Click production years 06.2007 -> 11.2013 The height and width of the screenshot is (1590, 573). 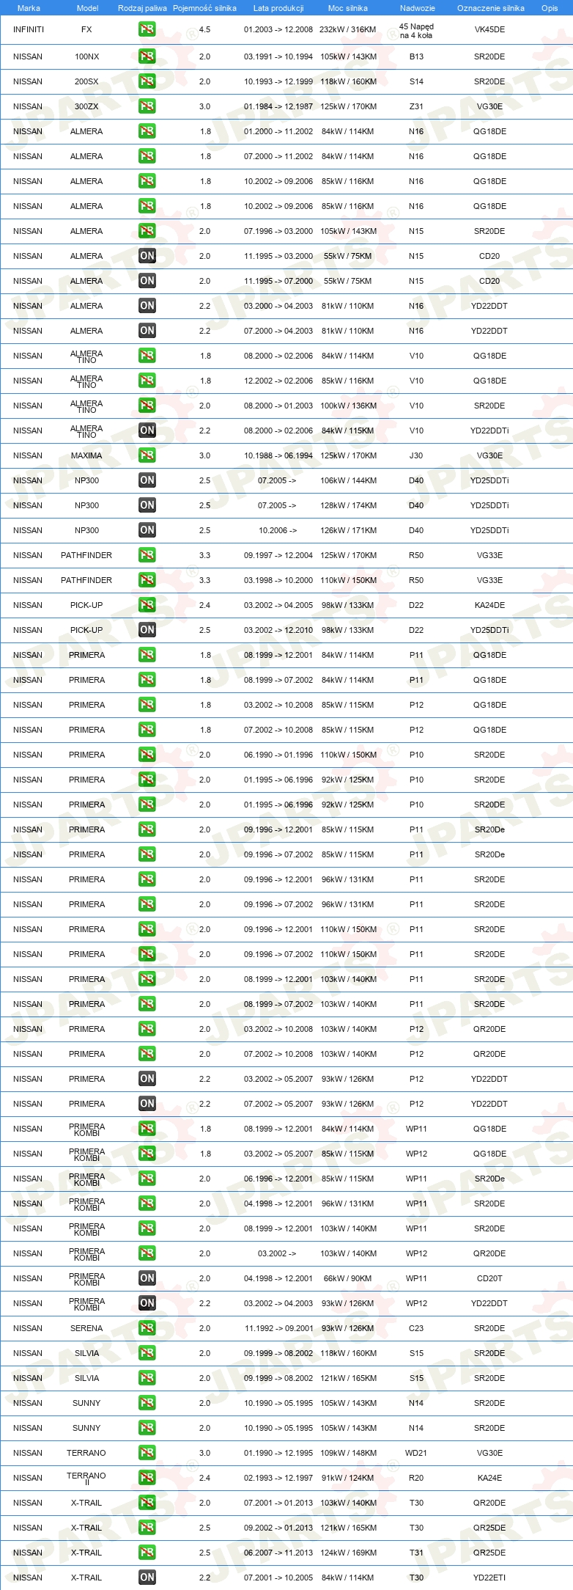tap(278, 1553)
